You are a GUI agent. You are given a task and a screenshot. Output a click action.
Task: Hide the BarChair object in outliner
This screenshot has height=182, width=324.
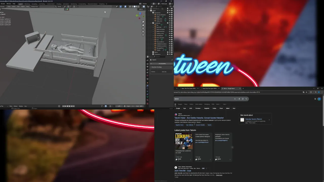point(170,27)
